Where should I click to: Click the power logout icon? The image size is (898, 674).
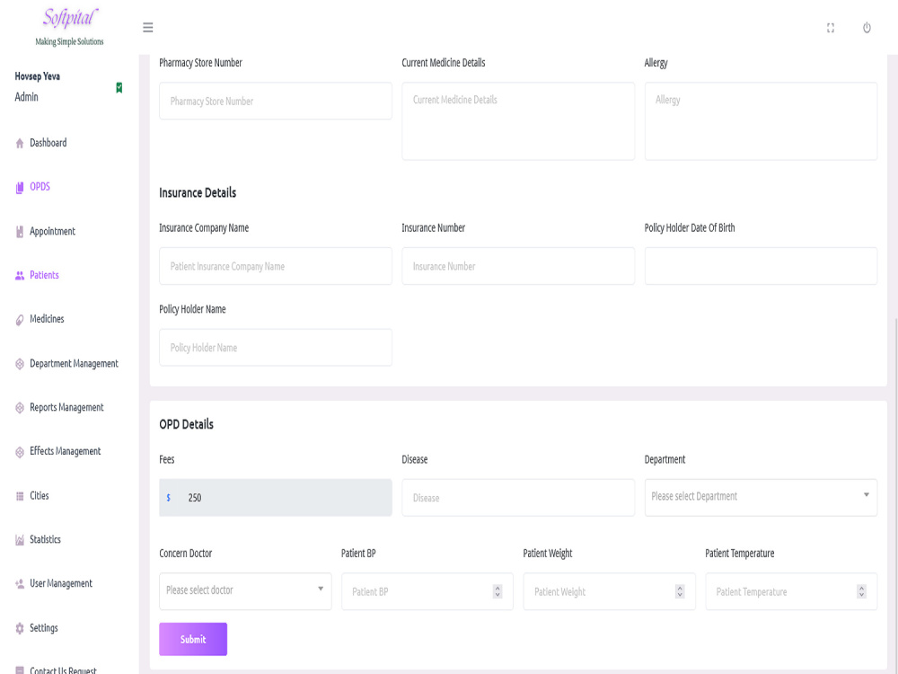(867, 28)
